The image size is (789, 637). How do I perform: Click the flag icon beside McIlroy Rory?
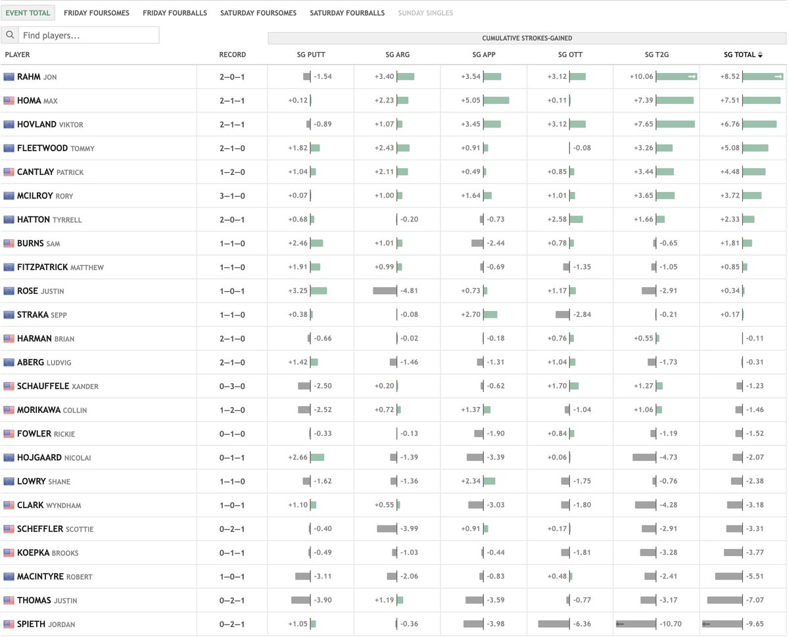(x=9, y=195)
